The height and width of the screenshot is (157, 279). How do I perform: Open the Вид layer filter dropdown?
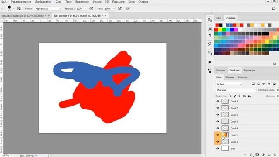(x=229, y=84)
